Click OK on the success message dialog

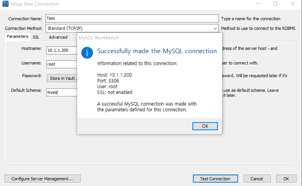[x=205, y=126]
